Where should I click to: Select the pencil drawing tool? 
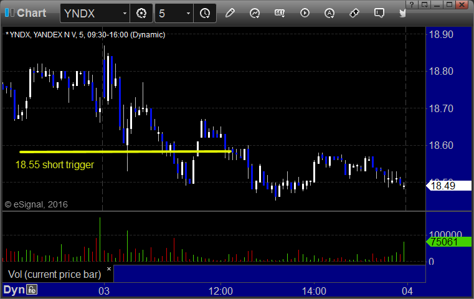[230, 13]
